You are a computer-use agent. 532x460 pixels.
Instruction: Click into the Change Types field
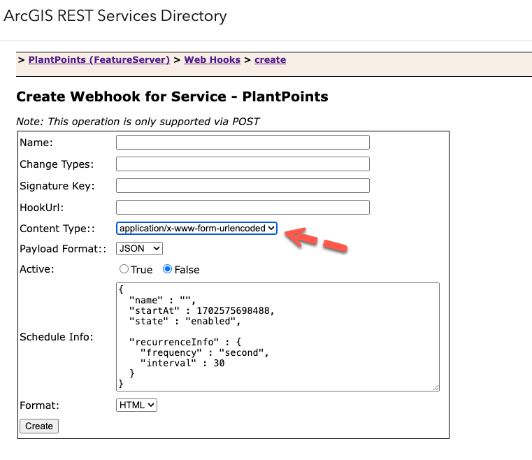click(x=242, y=164)
